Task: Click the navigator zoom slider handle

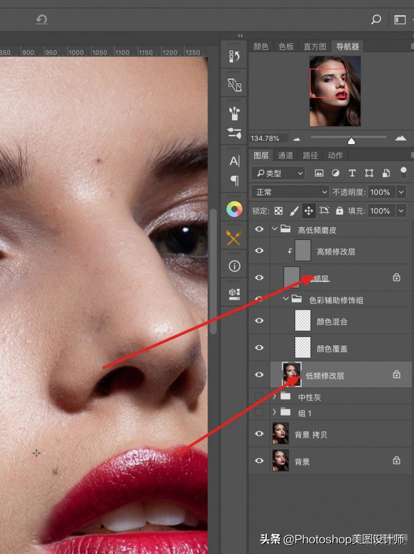Action: (351, 140)
